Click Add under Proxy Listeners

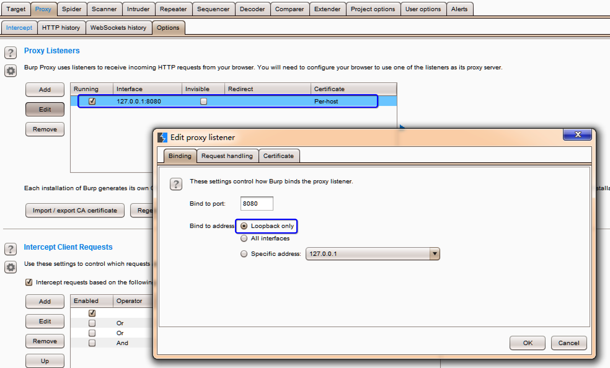pyautogui.click(x=45, y=90)
